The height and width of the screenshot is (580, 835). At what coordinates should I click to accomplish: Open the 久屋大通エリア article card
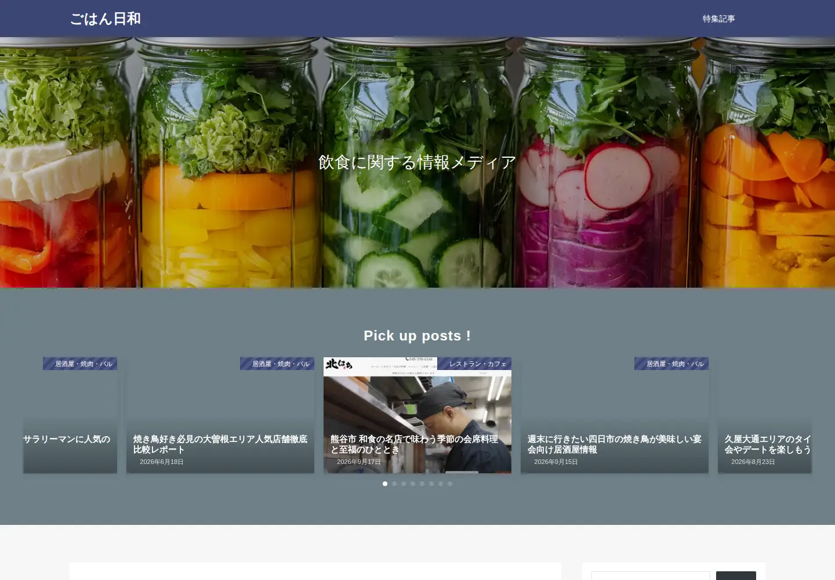(765, 415)
